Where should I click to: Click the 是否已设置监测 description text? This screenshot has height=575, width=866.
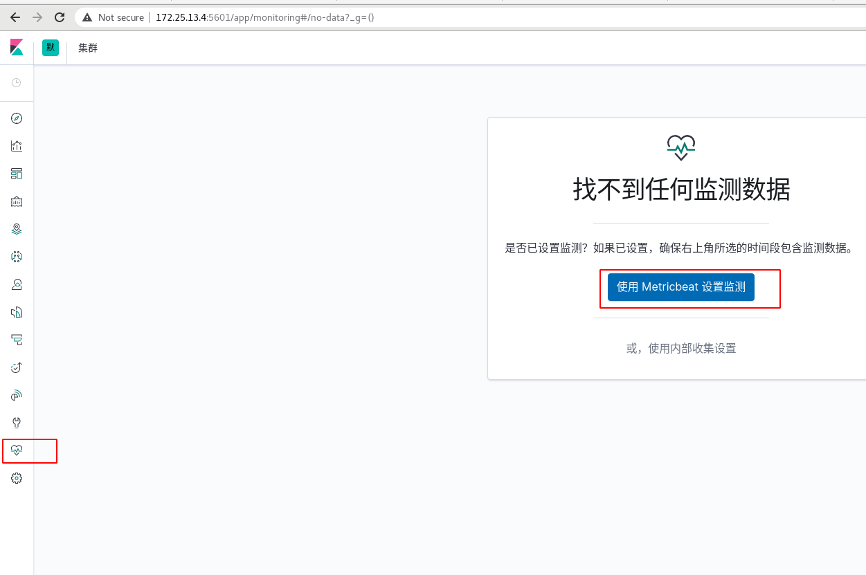pos(680,248)
